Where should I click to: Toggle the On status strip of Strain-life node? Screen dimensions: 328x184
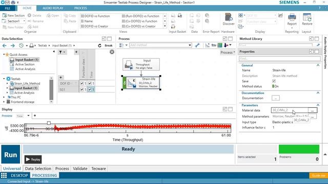click(125, 83)
